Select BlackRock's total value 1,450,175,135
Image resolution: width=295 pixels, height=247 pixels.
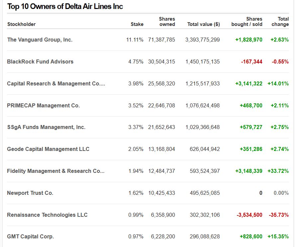pos(203,62)
